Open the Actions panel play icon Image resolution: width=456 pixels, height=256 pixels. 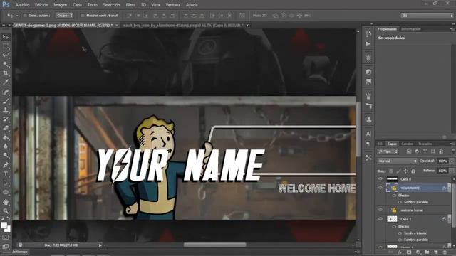368,44
